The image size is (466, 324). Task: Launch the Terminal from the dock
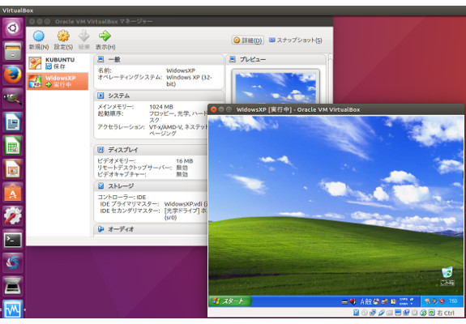pos(13,240)
